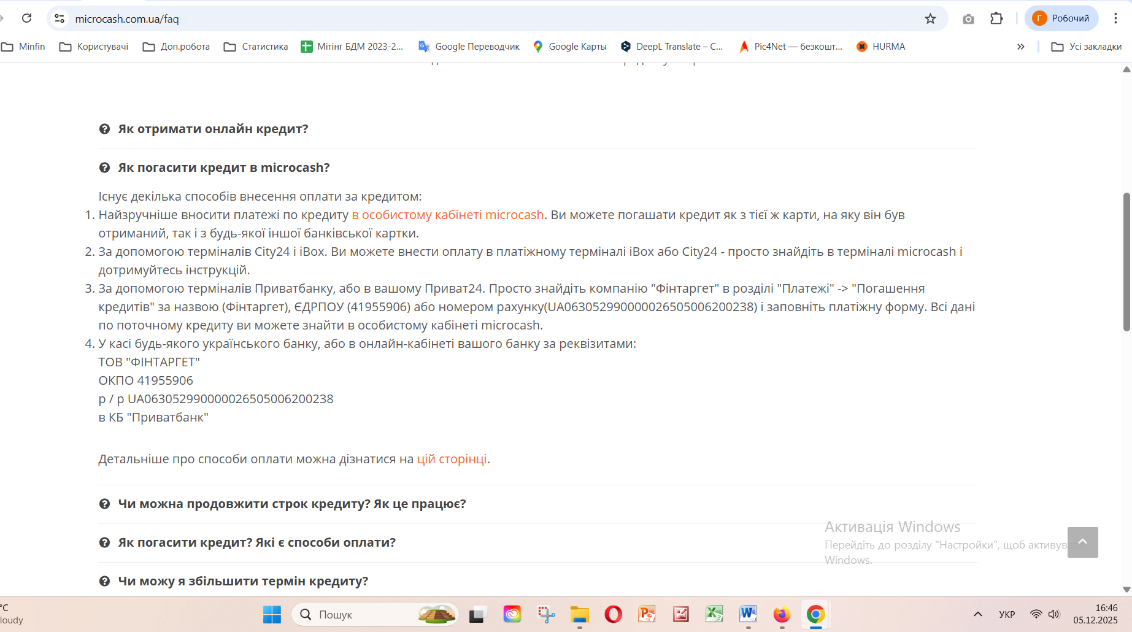
Task: Click the scrollbar up arrow
Action: click(1126, 69)
